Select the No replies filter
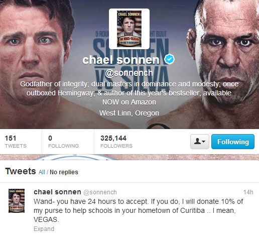 64,172
